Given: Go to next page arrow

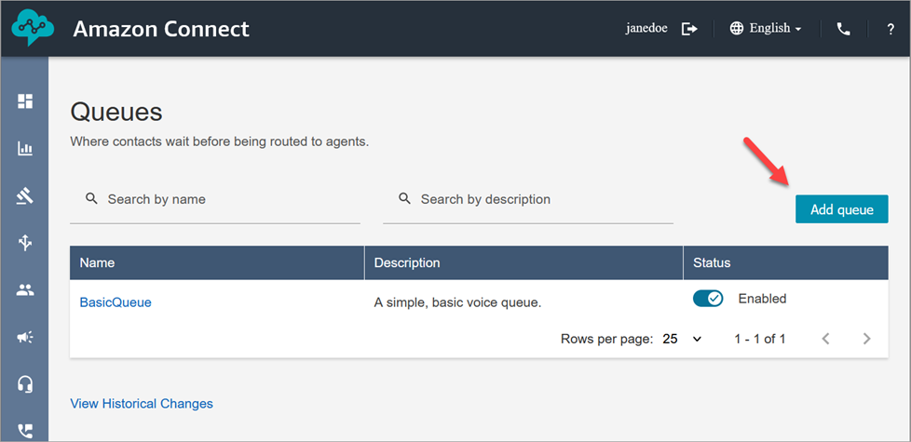Looking at the screenshot, I should [x=867, y=339].
